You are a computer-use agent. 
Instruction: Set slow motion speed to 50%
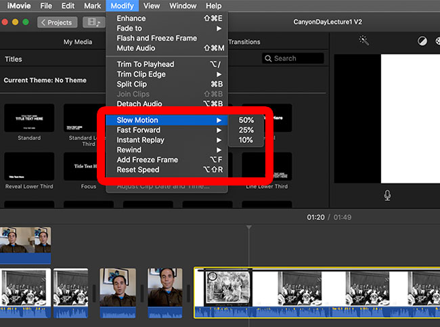click(x=246, y=120)
